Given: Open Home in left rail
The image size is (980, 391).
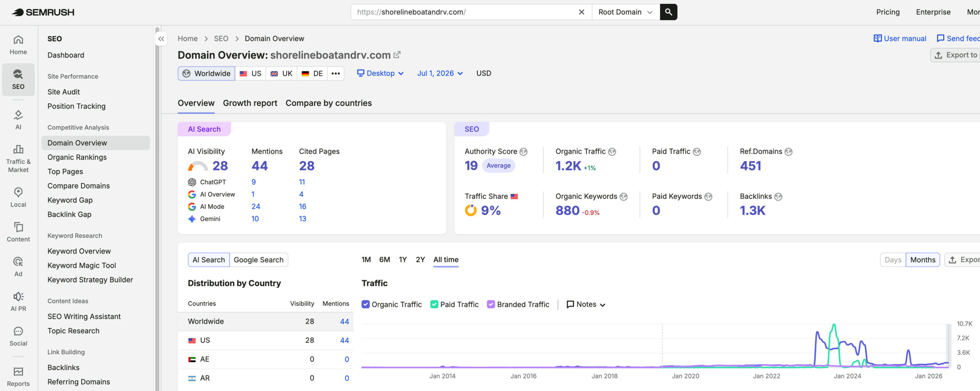Looking at the screenshot, I should (18, 45).
